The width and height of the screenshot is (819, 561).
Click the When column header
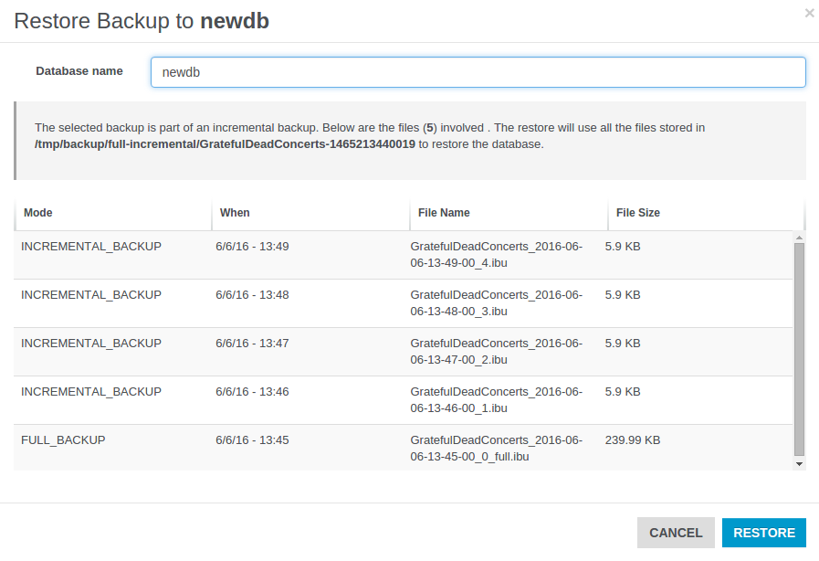click(235, 213)
